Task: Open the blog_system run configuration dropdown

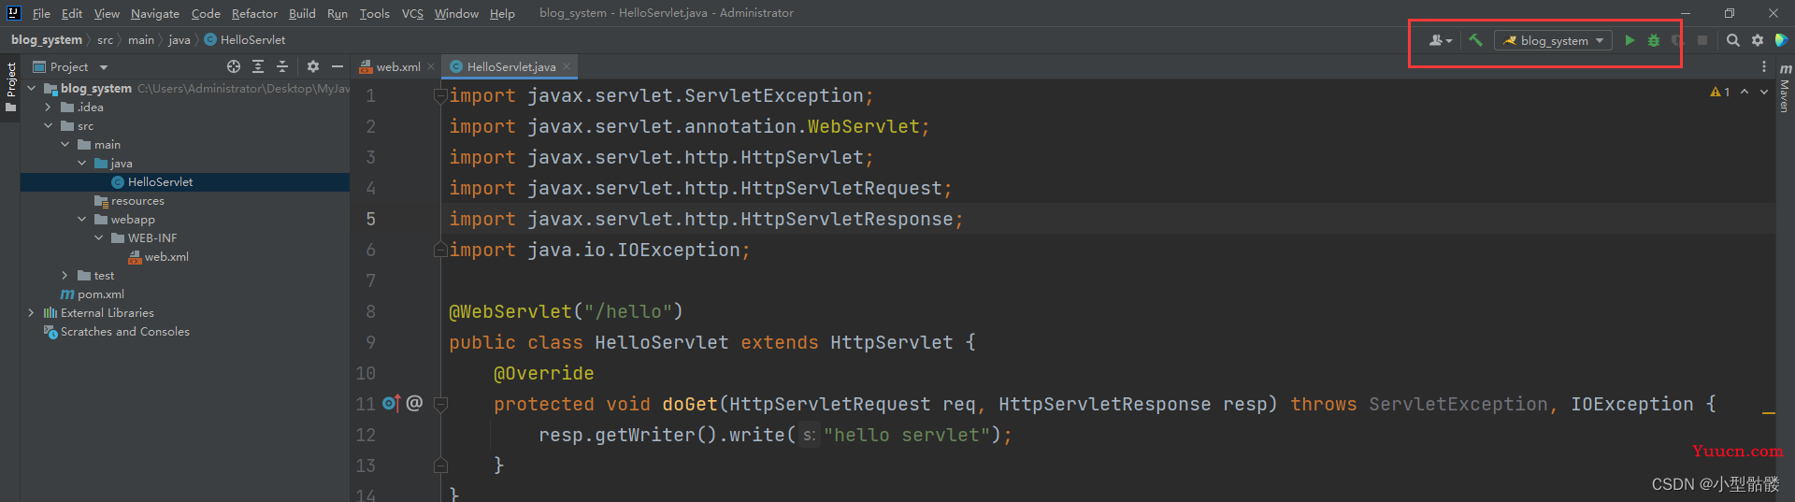Action: click(x=1553, y=40)
